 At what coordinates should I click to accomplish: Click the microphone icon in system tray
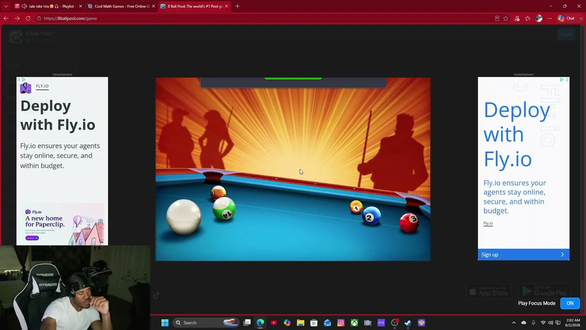click(533, 323)
